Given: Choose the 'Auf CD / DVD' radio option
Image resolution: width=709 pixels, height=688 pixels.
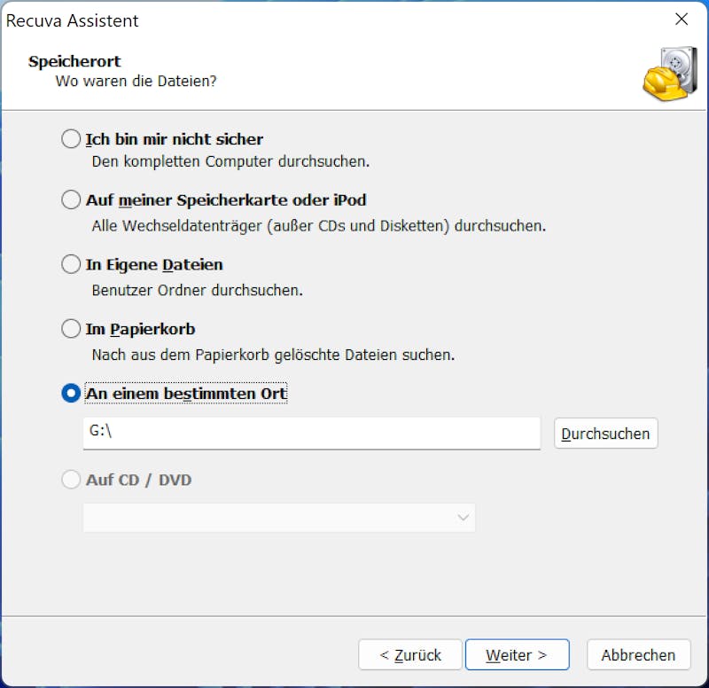Looking at the screenshot, I should point(71,480).
